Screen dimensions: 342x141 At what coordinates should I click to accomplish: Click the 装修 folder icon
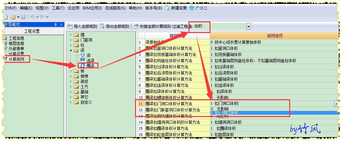pos(76,82)
